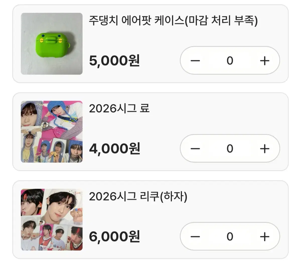
Task: Click the 6,000원 price label
Action: [114, 237]
